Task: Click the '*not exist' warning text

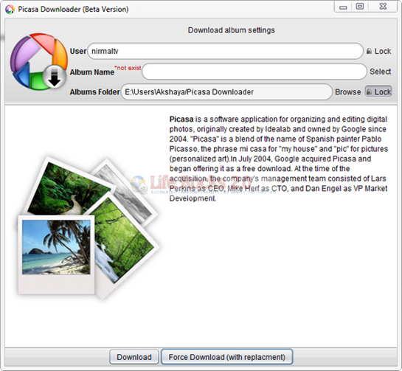Action: pyautogui.click(x=128, y=68)
